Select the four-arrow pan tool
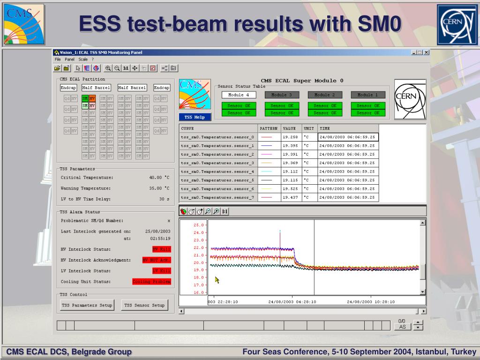This screenshot has height=360, width=480. tap(135, 68)
